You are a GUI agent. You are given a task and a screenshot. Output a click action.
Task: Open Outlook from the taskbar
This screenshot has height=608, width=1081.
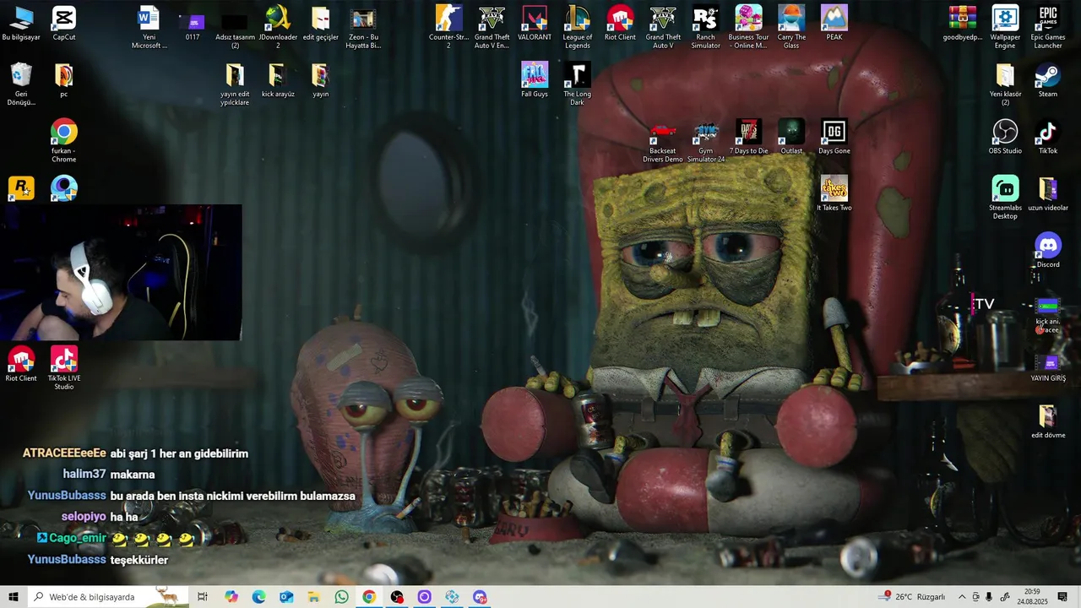(286, 597)
